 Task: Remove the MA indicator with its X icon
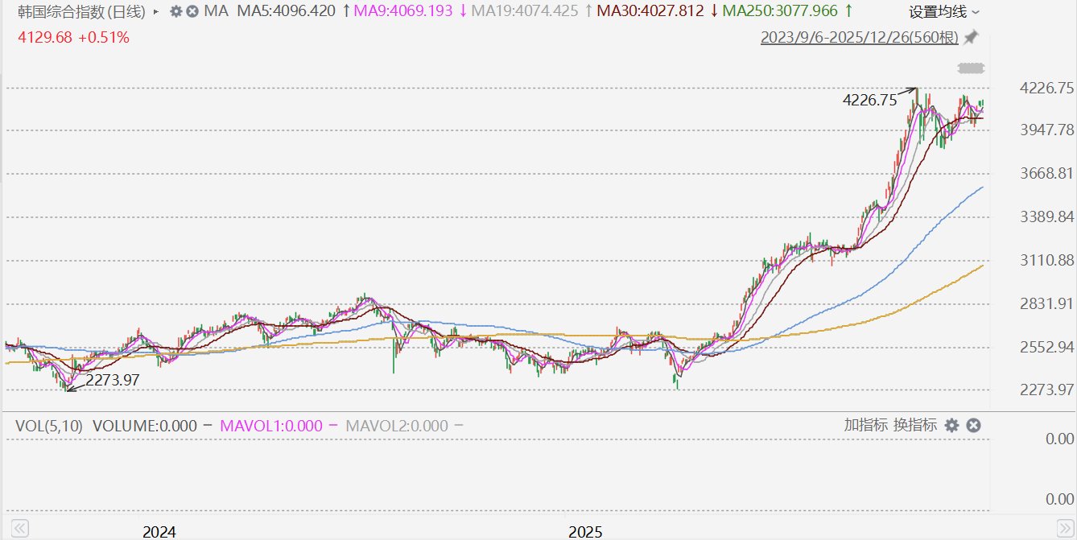(192, 12)
